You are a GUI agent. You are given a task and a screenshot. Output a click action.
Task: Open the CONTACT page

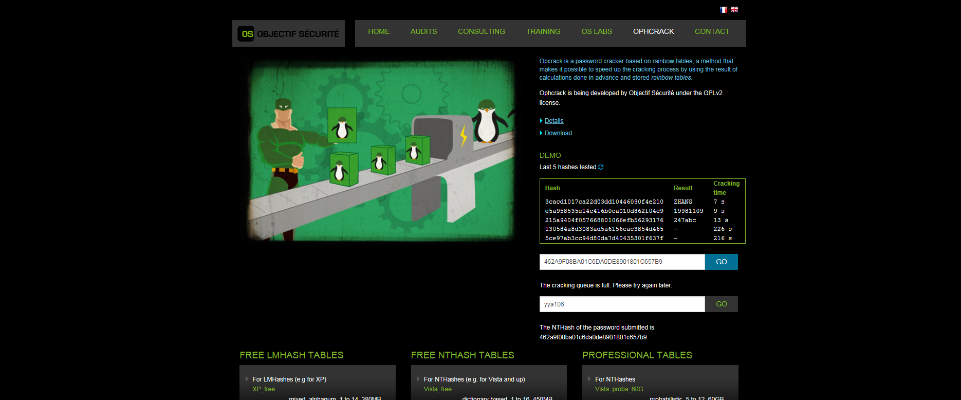coord(712,31)
